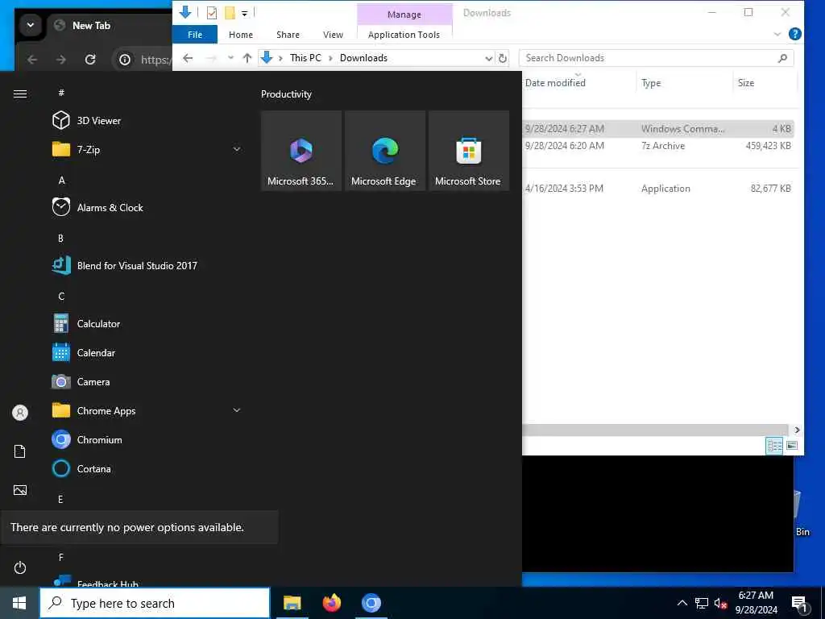Open the File tab in Explorer
Image resolution: width=825 pixels, height=619 pixels.
(195, 35)
